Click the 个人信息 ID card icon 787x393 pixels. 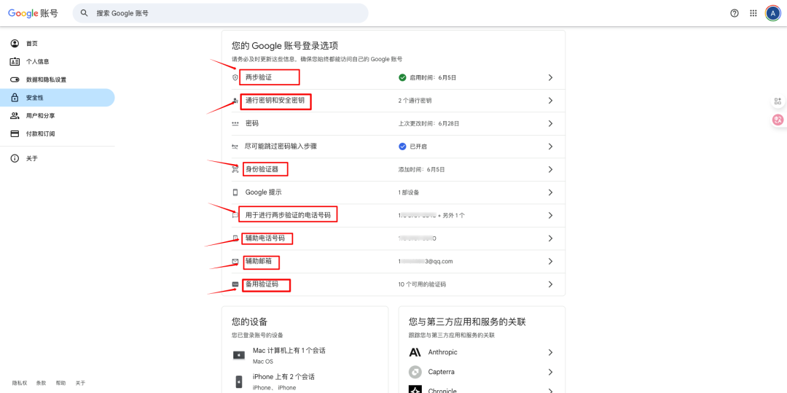[15, 62]
